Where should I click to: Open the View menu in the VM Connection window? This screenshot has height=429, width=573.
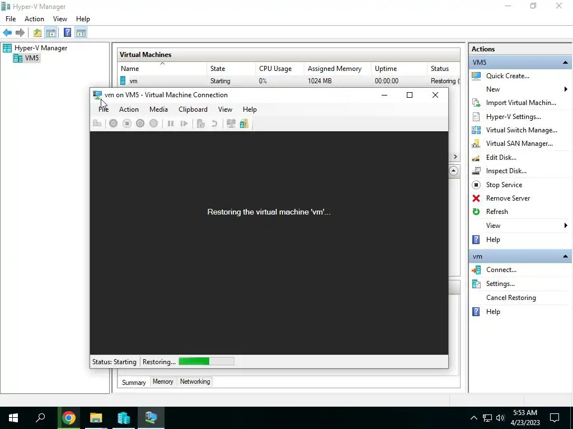[225, 109]
